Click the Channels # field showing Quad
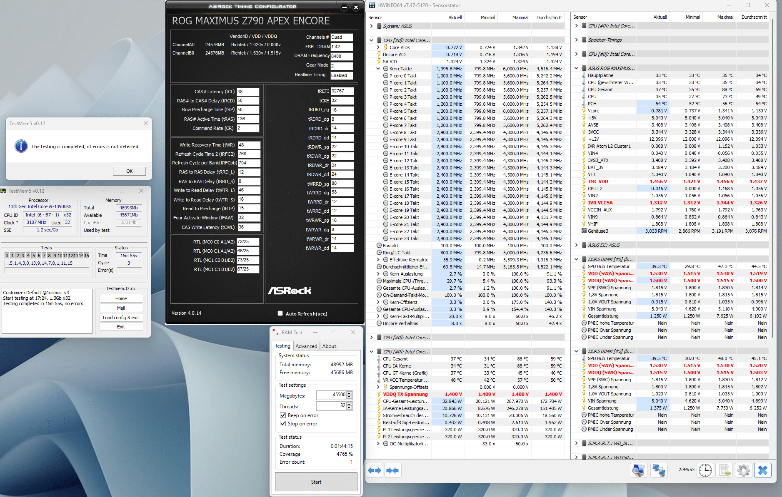Screen dimensions: 782x497 click(342, 37)
